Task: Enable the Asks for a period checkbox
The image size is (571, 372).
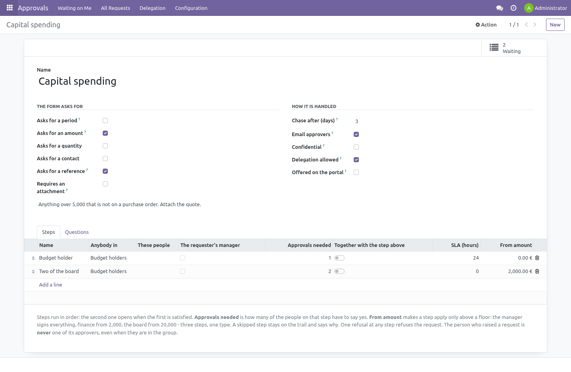Action: (x=105, y=121)
